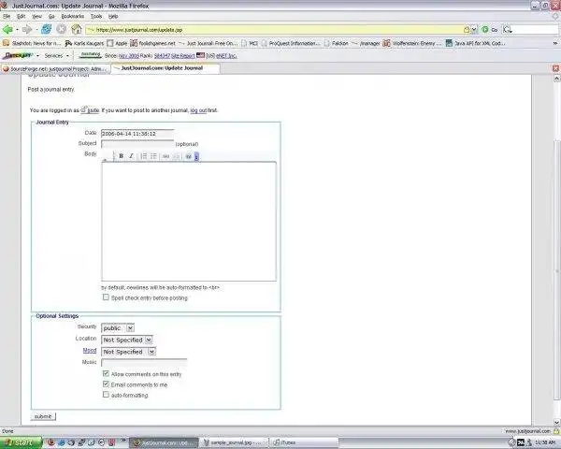561x449 pixels.
Task: Open the Tools menu
Action: click(96, 17)
